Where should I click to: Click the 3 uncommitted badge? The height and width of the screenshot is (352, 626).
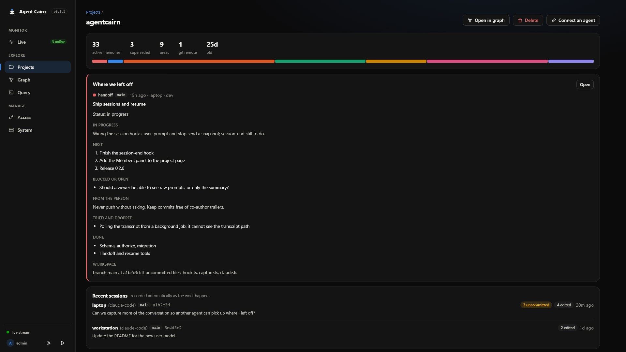536,305
